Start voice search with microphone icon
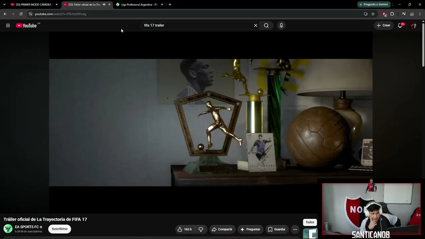425x239 pixels. [281, 26]
